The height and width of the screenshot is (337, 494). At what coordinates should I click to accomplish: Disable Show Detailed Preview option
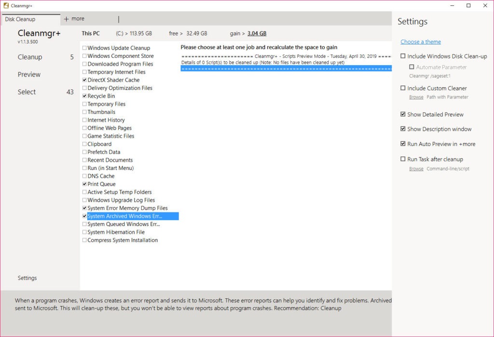coord(403,114)
